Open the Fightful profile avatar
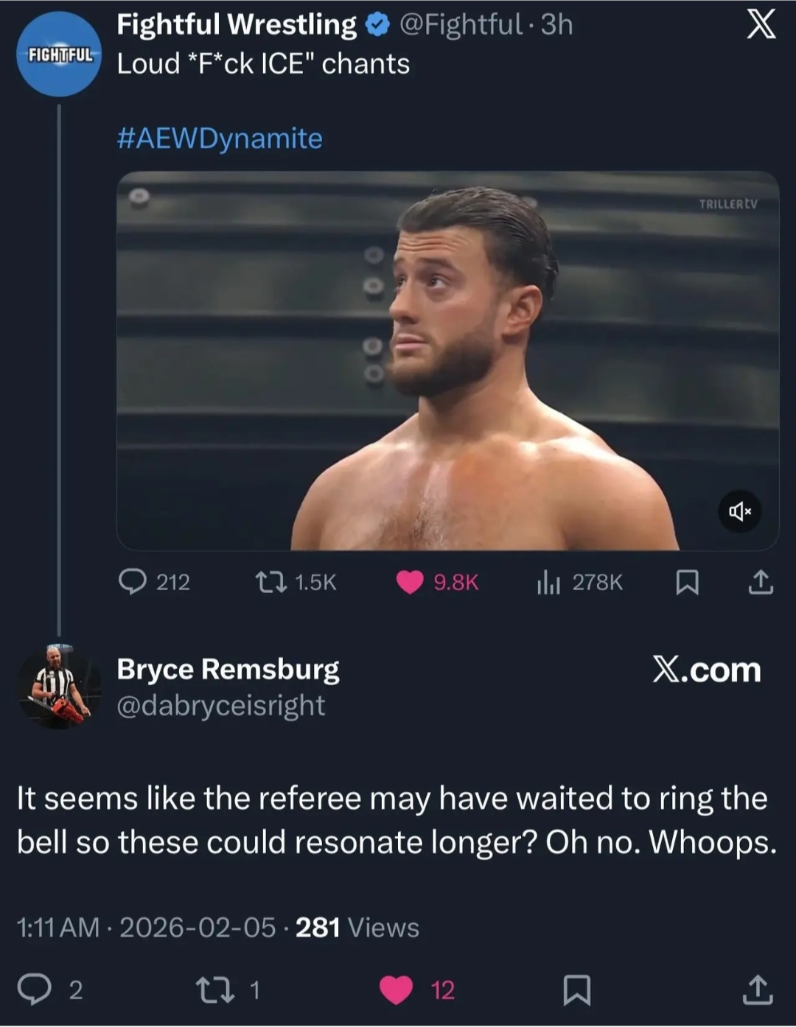The height and width of the screenshot is (1027, 796). [59, 55]
